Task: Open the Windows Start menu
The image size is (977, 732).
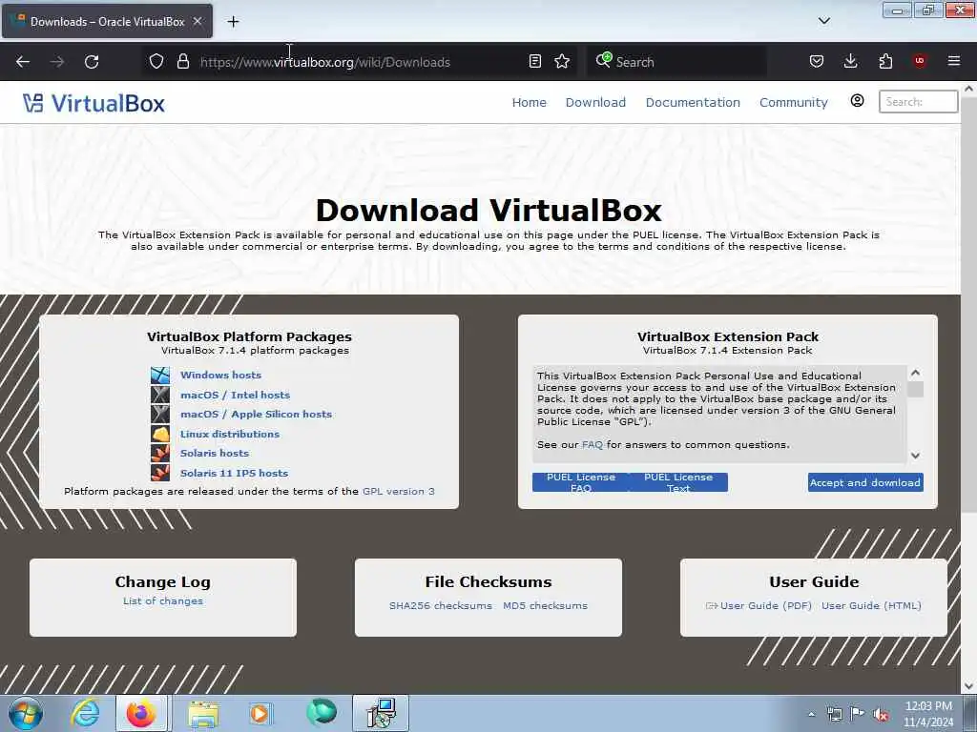Action: pos(26,713)
